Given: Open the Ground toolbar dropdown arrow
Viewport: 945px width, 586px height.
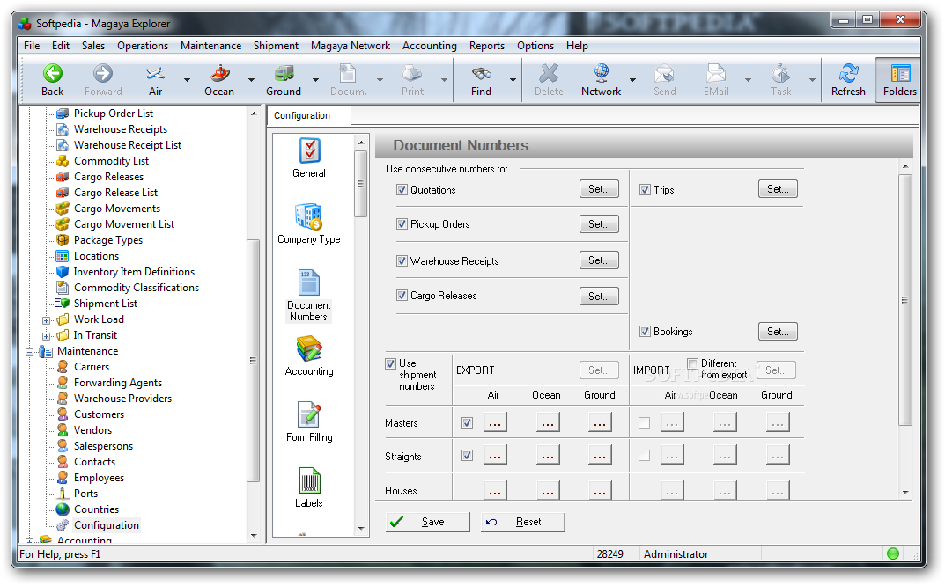Looking at the screenshot, I should pyautogui.click(x=316, y=79).
